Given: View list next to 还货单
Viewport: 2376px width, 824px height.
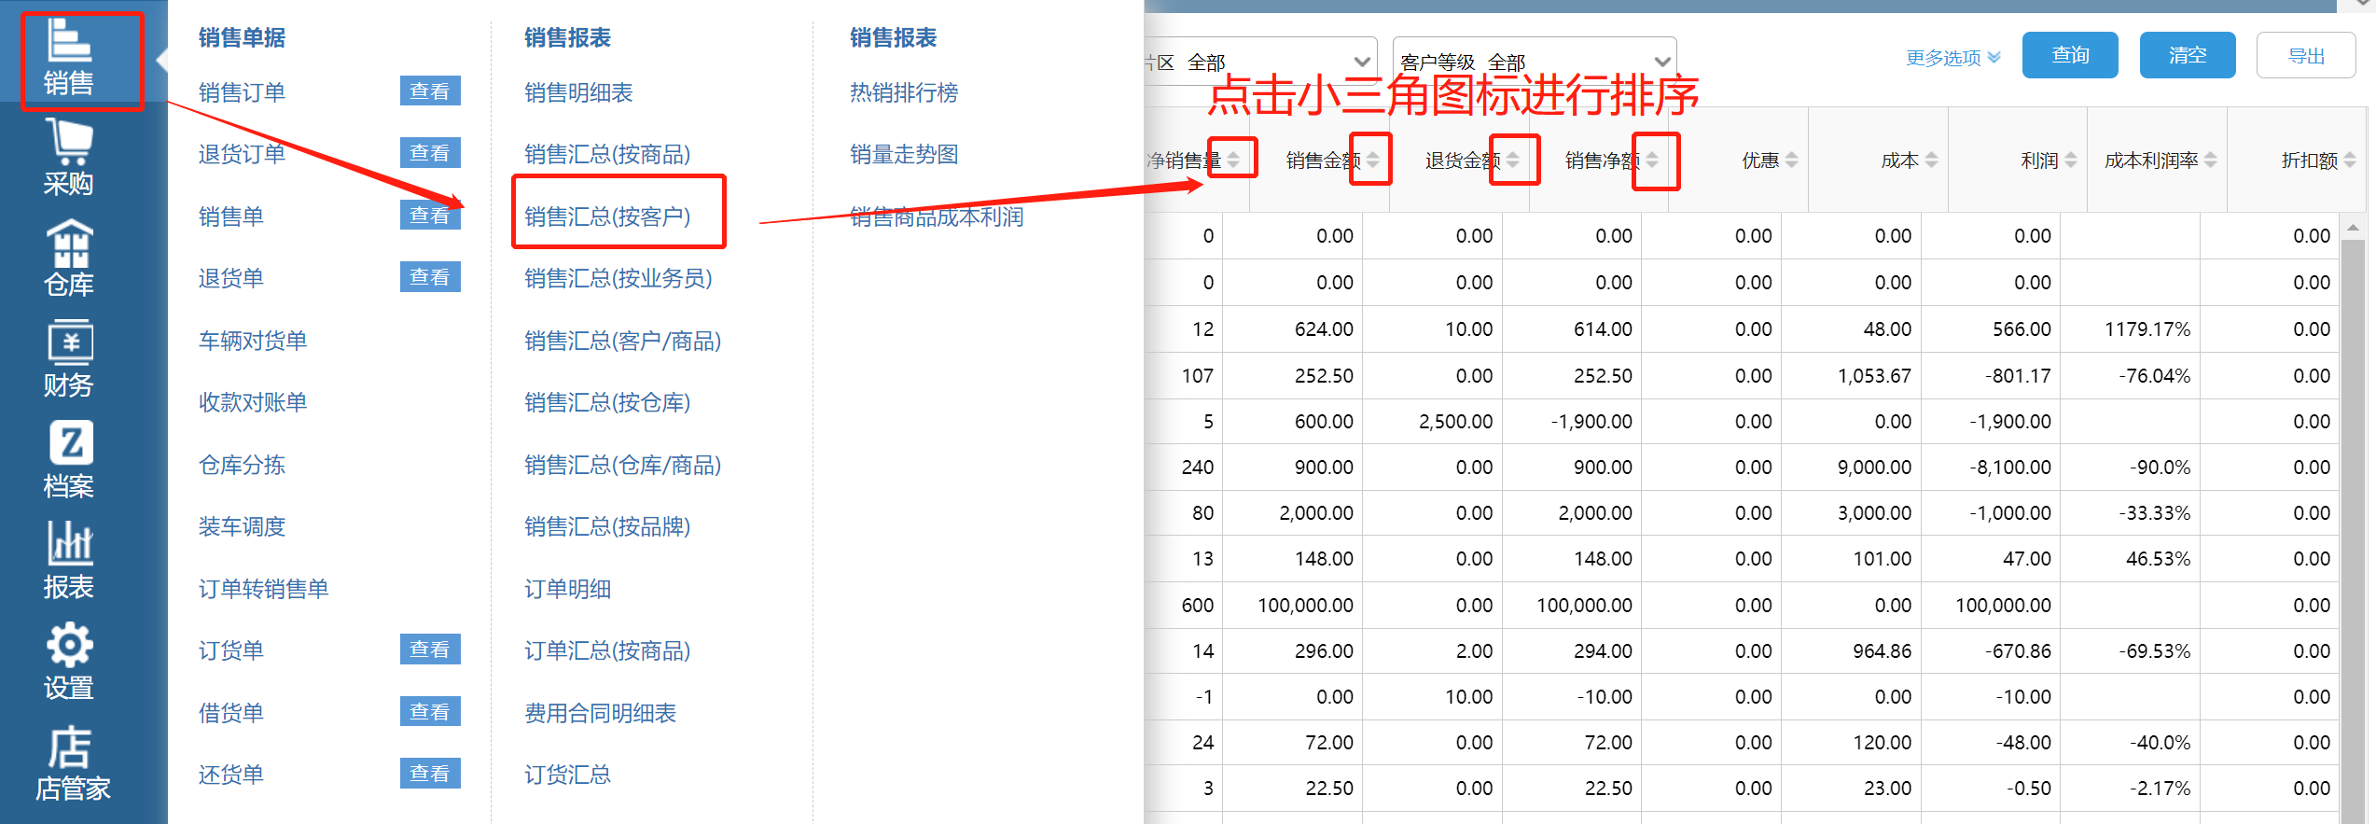Looking at the screenshot, I should coord(430,774).
